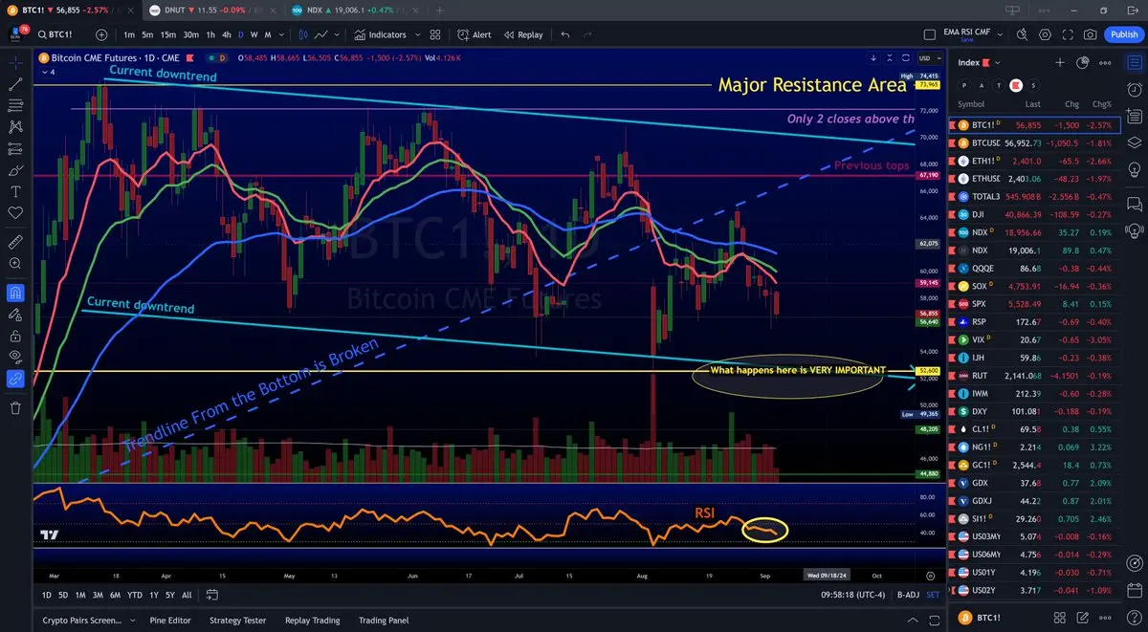Toggle the B-ADJ back-adjustment setting
Image resolution: width=1148 pixels, height=632 pixels.
pyautogui.click(x=908, y=595)
